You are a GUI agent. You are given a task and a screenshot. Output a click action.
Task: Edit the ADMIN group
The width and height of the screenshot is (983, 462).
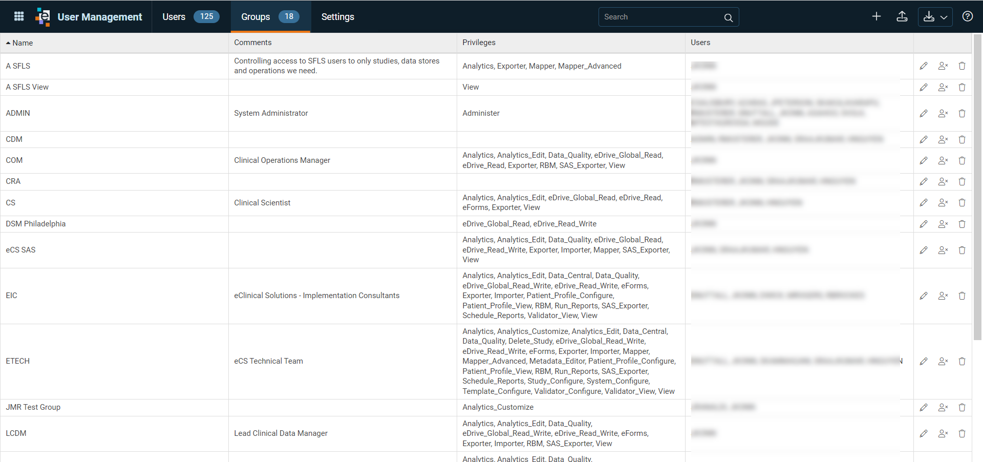pyautogui.click(x=924, y=114)
